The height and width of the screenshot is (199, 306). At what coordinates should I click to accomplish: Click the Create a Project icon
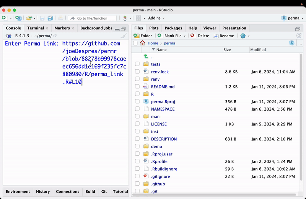pos(18,18)
